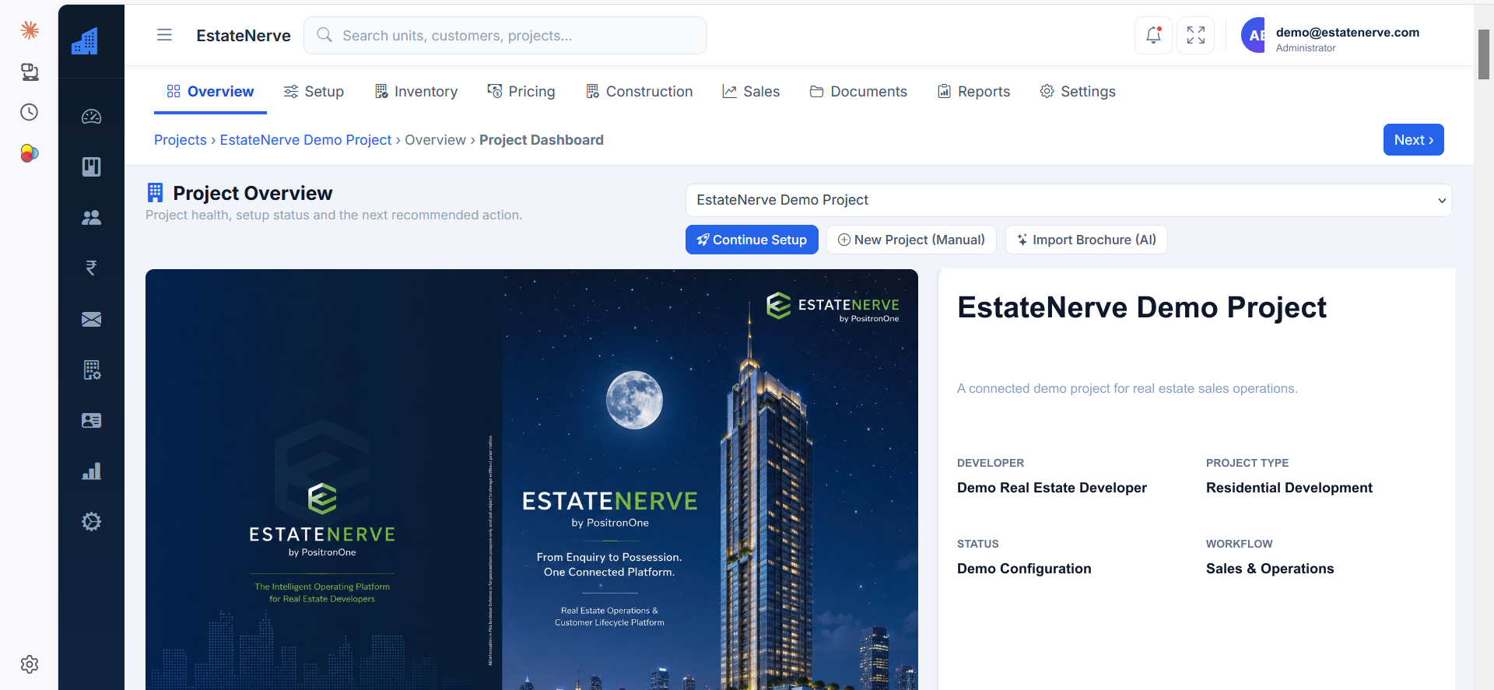This screenshot has width=1494, height=690.
Task: Open the outer strip settings gear at bottom
Action: coord(30,664)
